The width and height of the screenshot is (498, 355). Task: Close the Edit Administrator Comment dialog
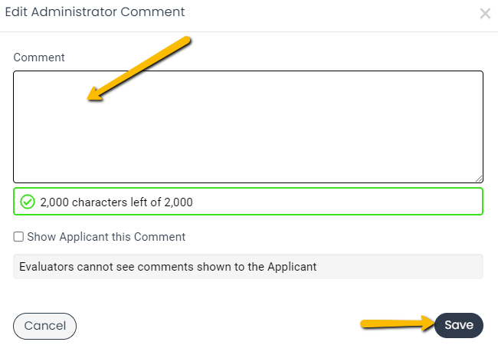[485, 13]
